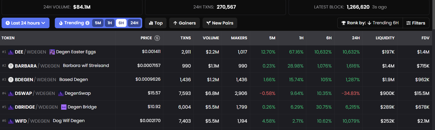The width and height of the screenshot is (435, 130).
Task: Click DEE price $0.001411
Action: (151, 51)
